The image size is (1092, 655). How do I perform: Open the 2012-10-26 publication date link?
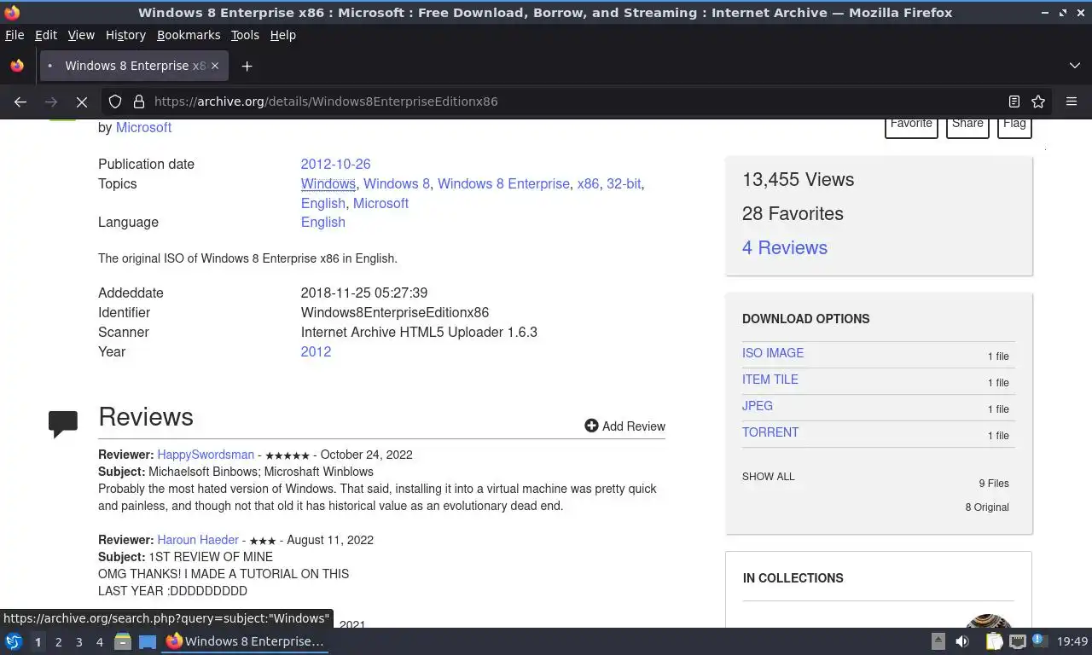[x=335, y=164]
